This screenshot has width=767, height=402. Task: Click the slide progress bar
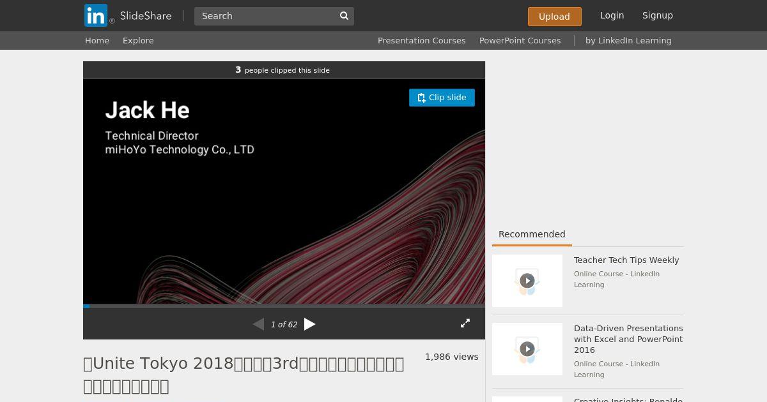pyautogui.click(x=284, y=306)
